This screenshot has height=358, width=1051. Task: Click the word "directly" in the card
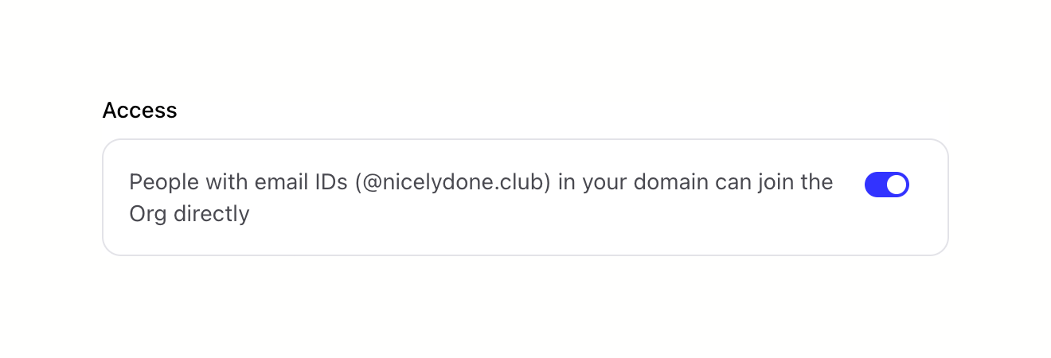211,214
